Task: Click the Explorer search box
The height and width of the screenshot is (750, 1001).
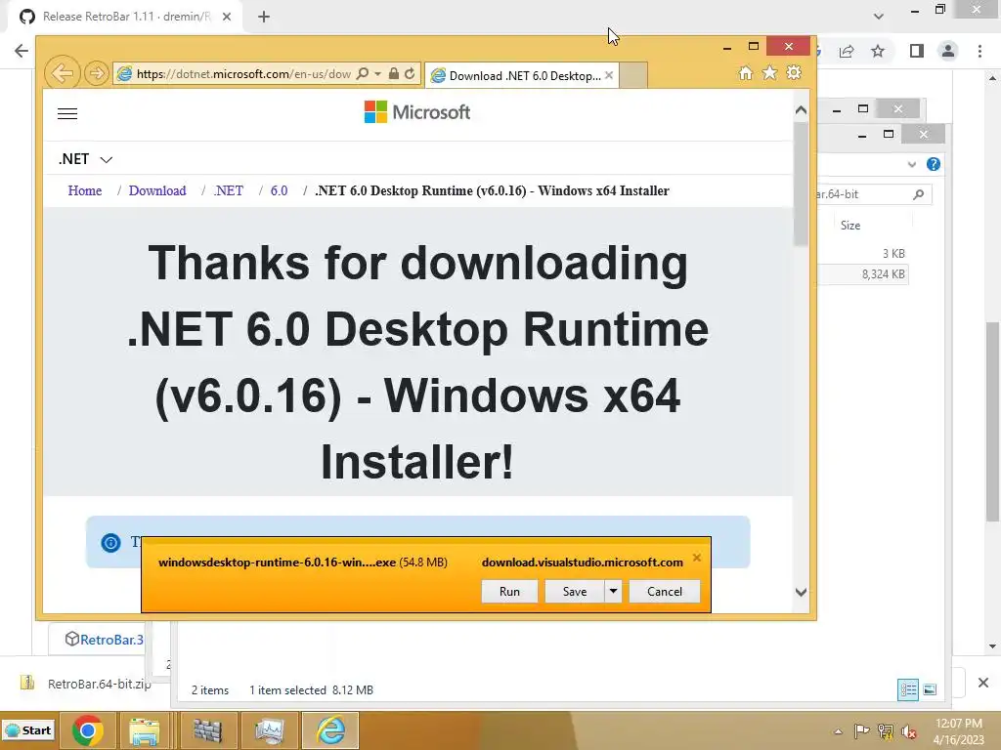Action: [x=874, y=194]
